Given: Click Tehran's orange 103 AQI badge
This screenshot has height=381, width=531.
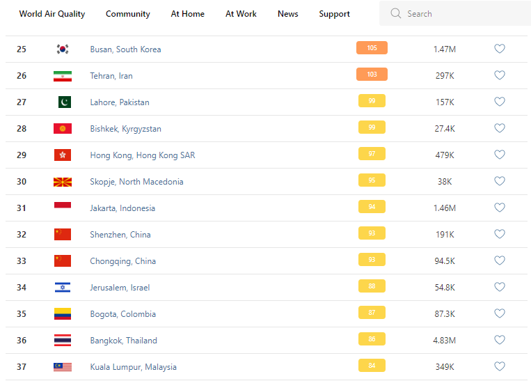Looking at the screenshot, I should coord(372,75).
